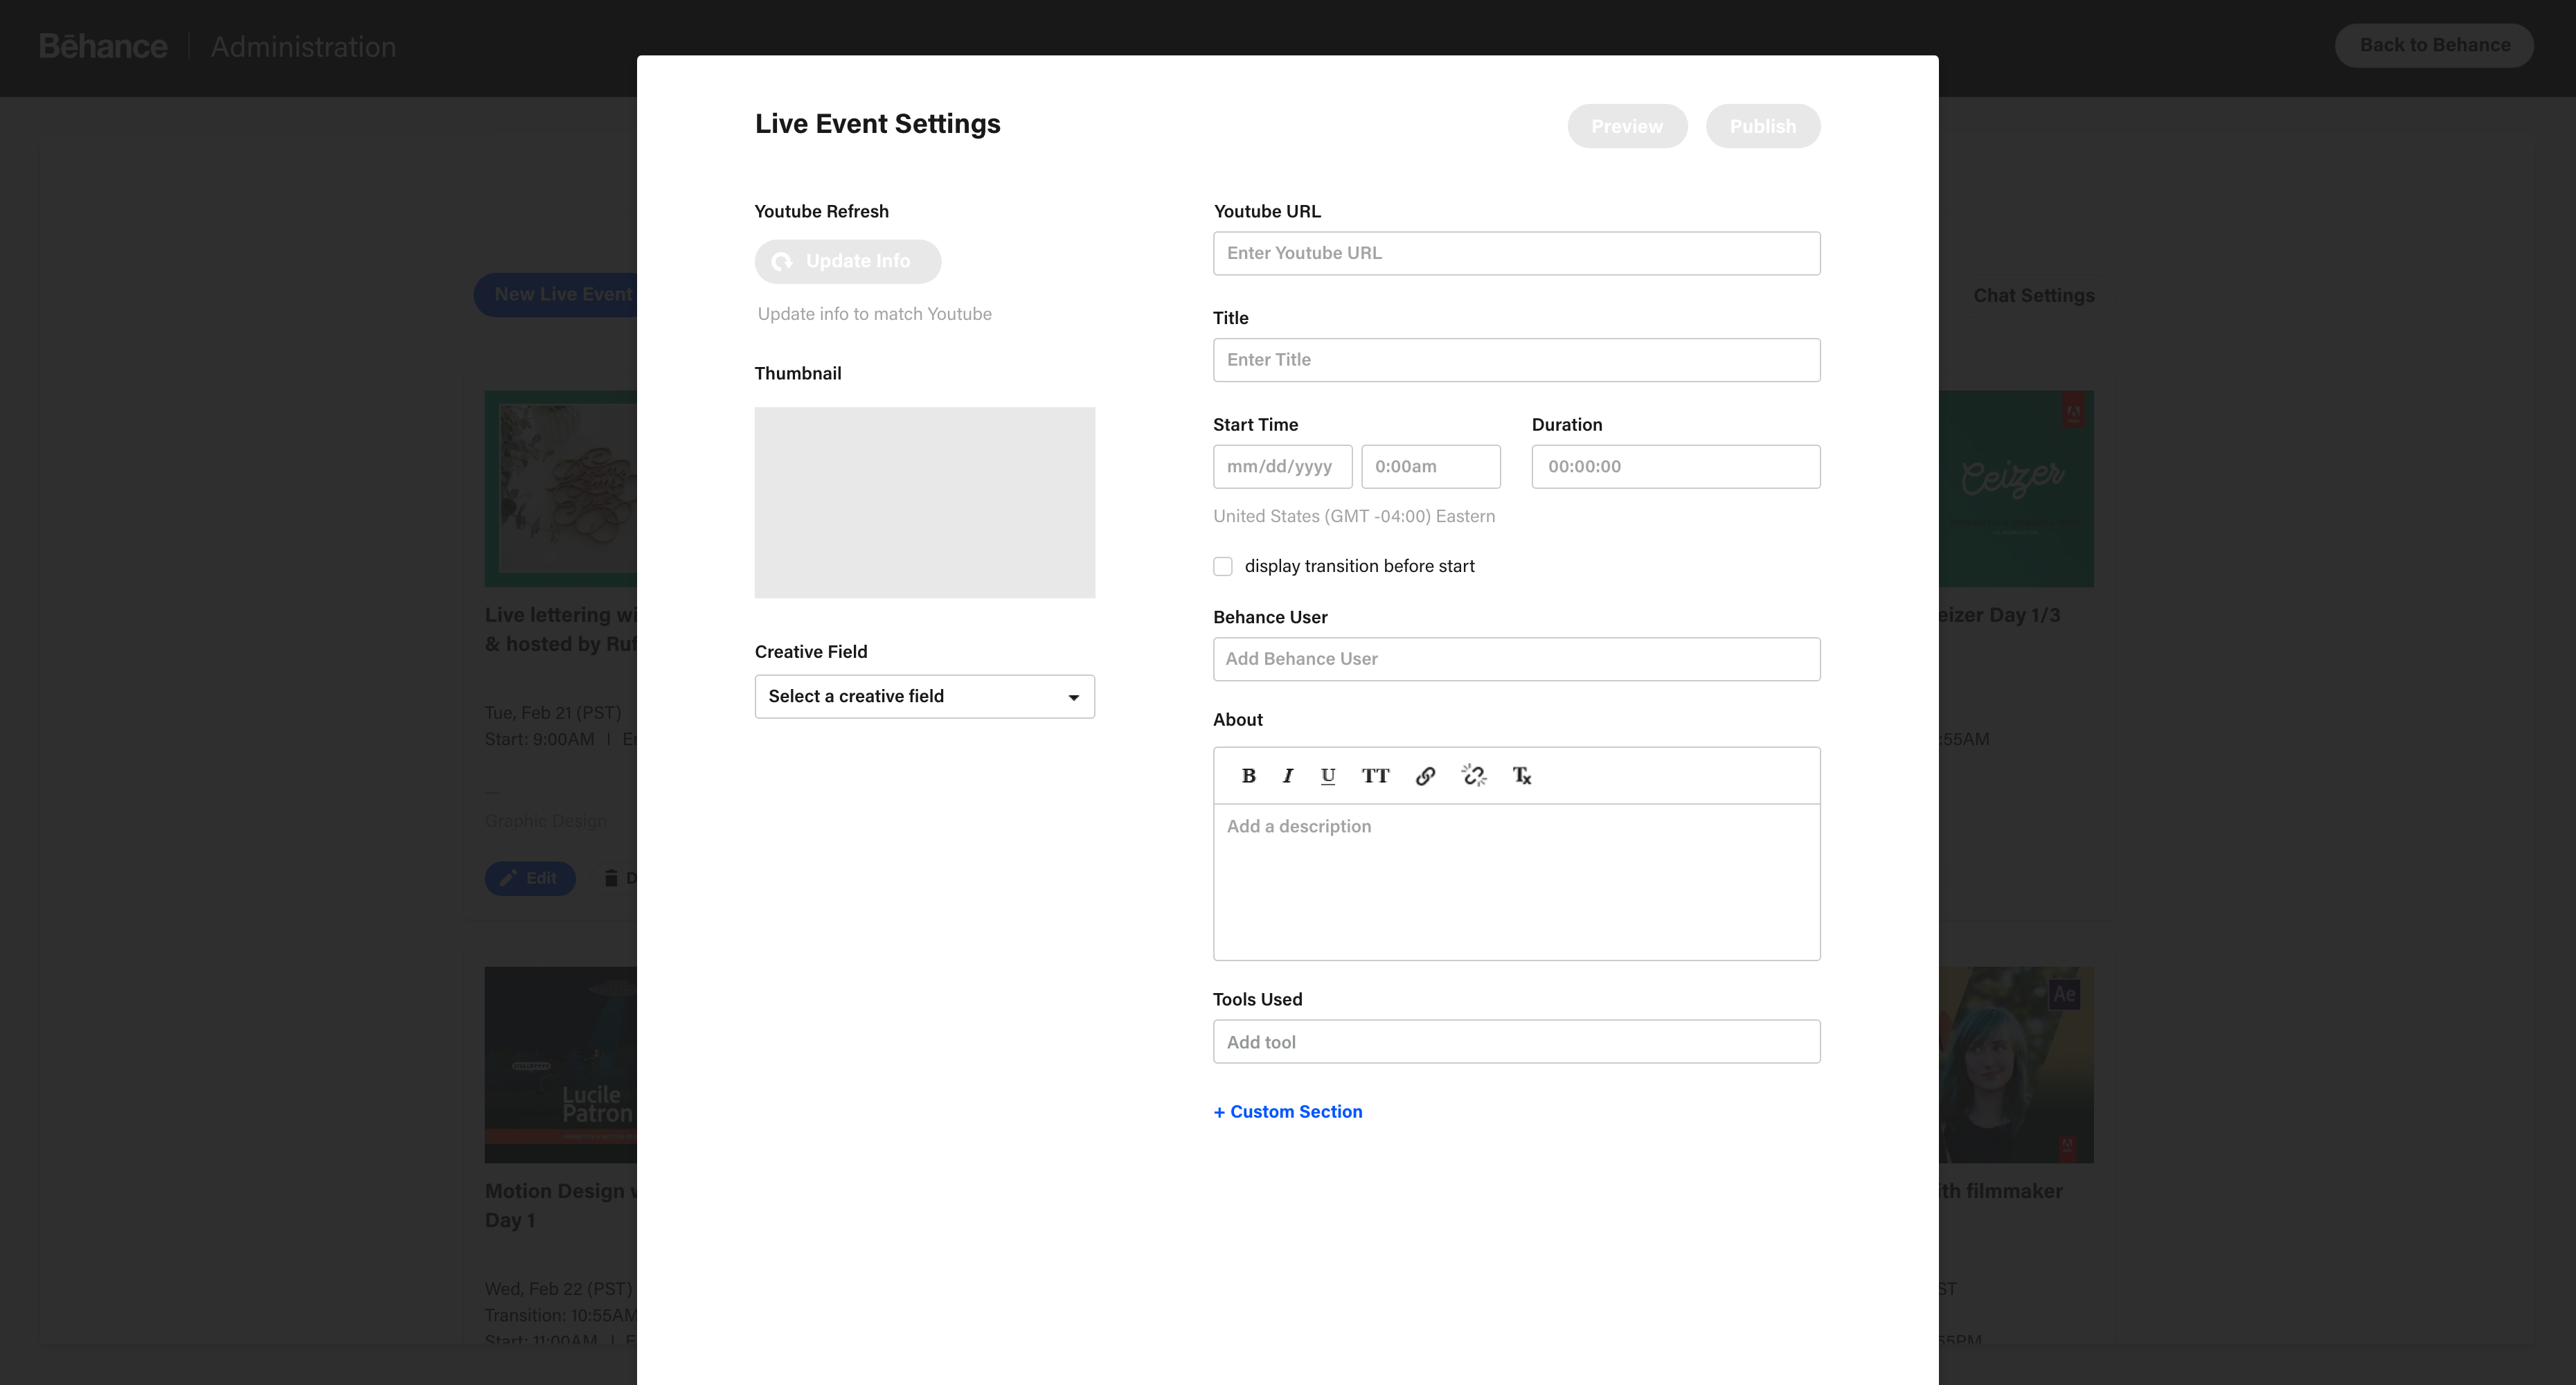
Task: Click the Update Info refresh button
Action: click(847, 261)
